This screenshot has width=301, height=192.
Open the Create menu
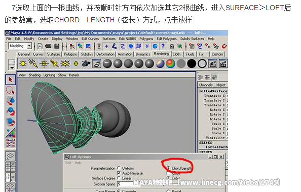coord(43,39)
